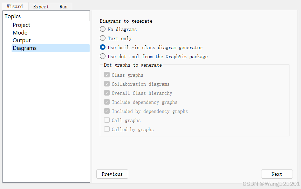This screenshot has width=301, height=189.
Task: Choose the No diagrams radio option
Action: coord(103,29)
